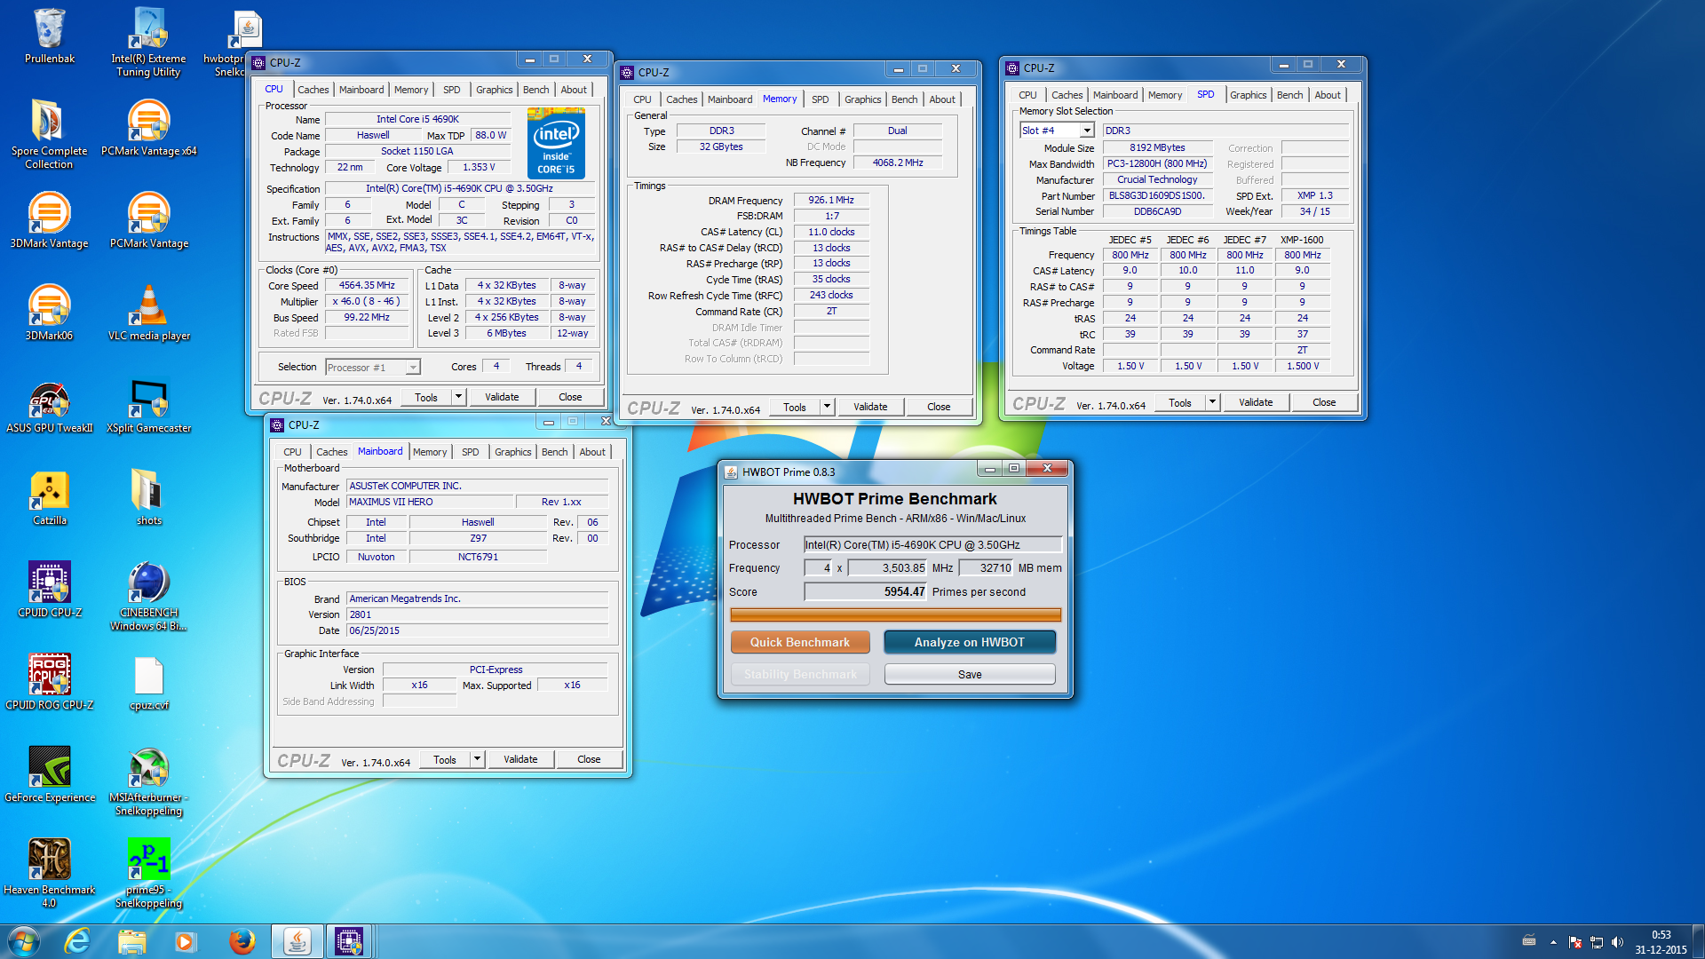
Task: Open Windows Media Player on taskbar
Action: click(x=185, y=941)
